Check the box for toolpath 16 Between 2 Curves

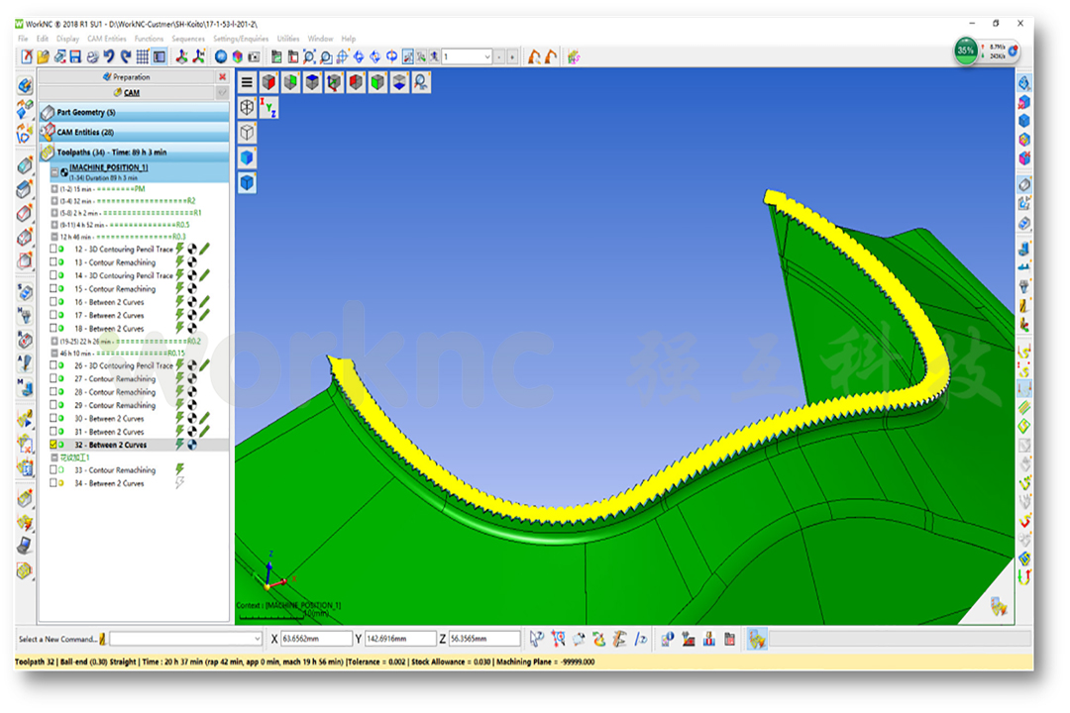coord(53,302)
